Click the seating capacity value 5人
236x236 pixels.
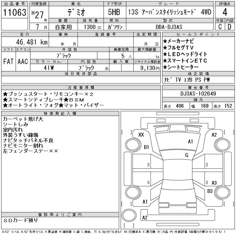click(x=127, y=56)
